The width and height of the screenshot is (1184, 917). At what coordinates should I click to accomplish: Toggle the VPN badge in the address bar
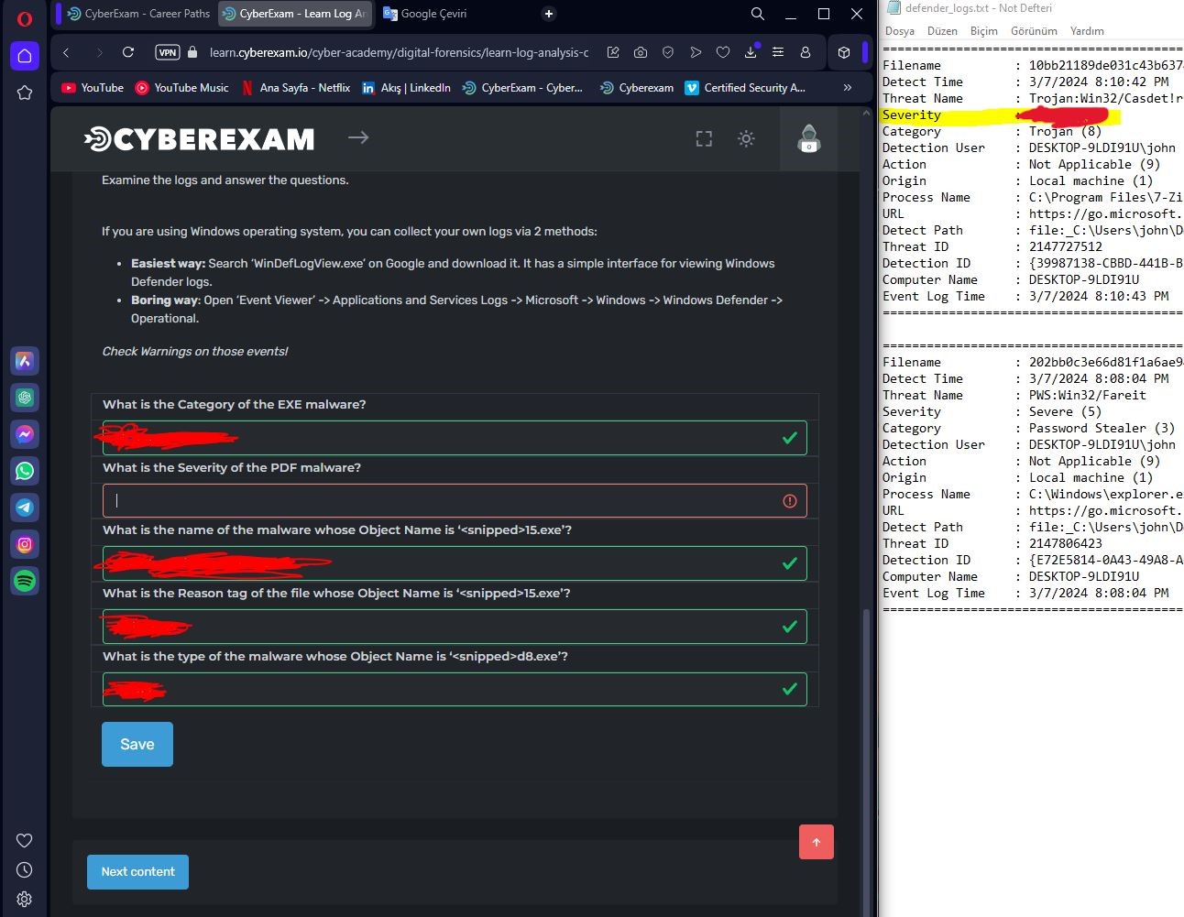(167, 53)
